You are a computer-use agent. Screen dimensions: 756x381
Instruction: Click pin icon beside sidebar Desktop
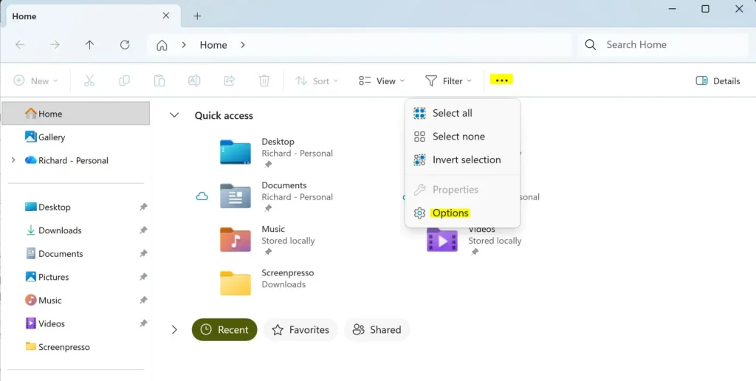pos(143,207)
